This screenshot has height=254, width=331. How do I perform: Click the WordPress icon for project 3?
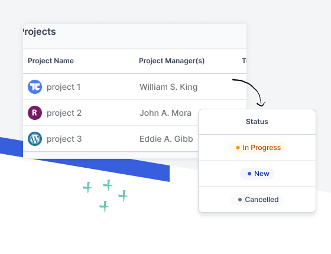click(x=35, y=139)
